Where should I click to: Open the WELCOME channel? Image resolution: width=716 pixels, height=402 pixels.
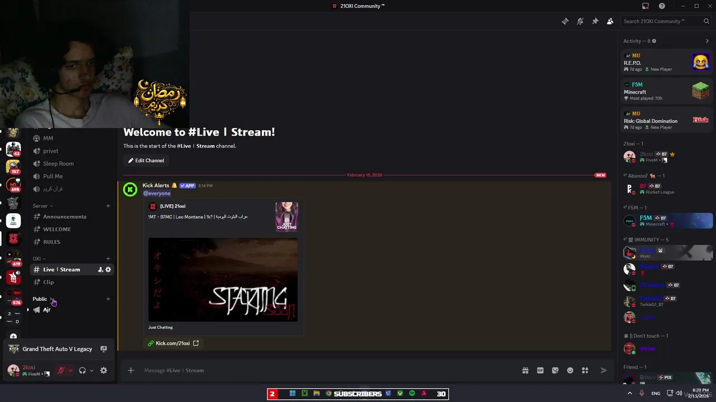point(72,229)
